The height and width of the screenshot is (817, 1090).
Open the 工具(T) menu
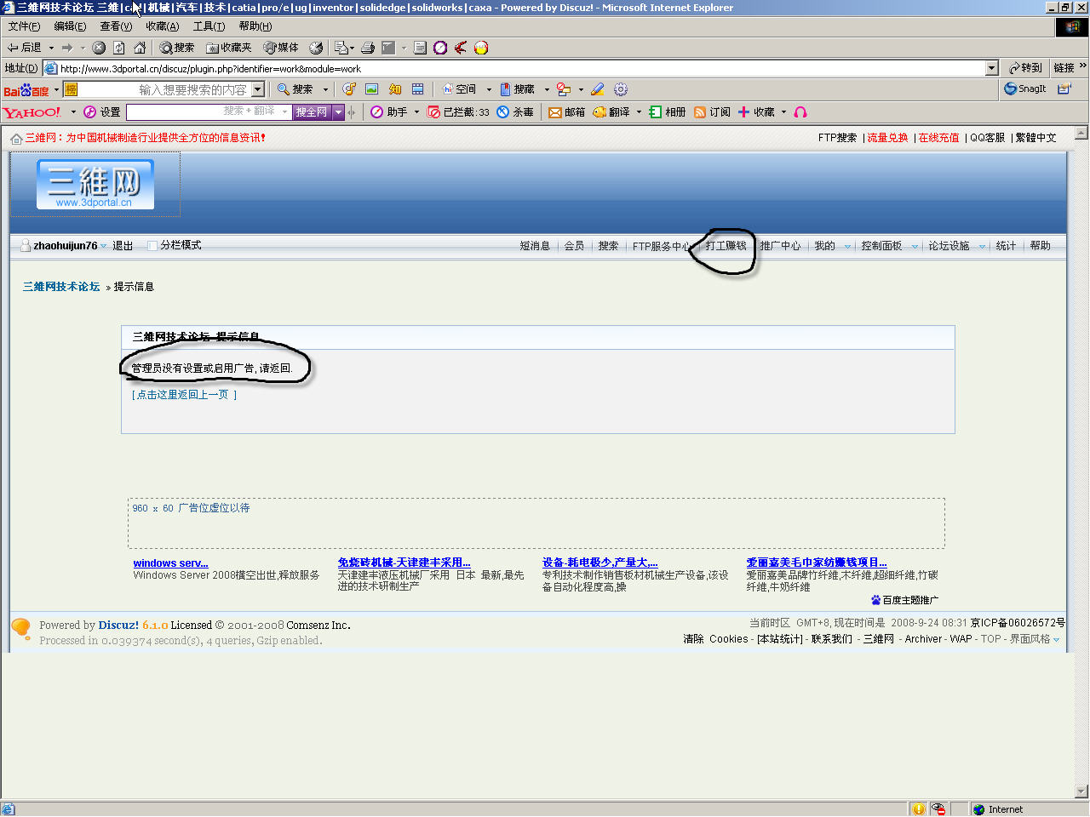point(209,26)
